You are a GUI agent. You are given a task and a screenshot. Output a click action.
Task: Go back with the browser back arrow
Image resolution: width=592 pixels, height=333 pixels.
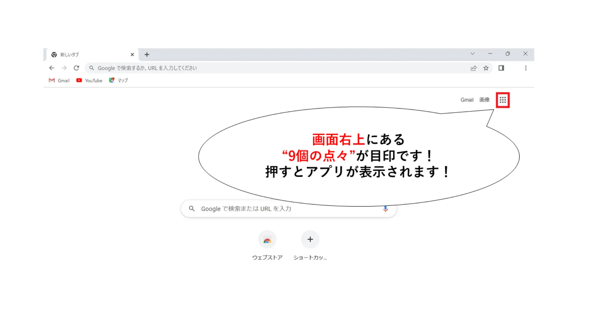pyautogui.click(x=51, y=68)
